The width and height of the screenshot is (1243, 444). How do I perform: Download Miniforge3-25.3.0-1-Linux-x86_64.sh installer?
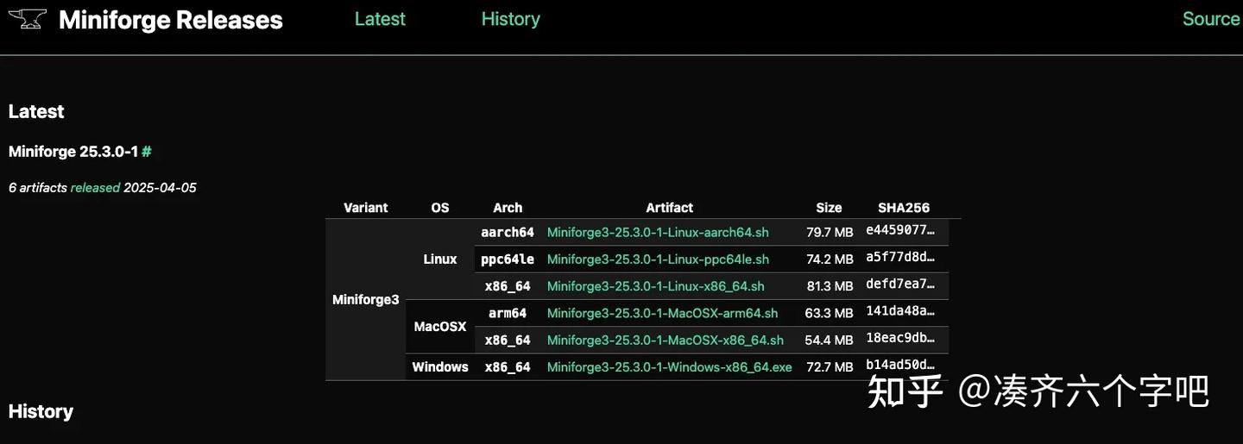tap(655, 286)
